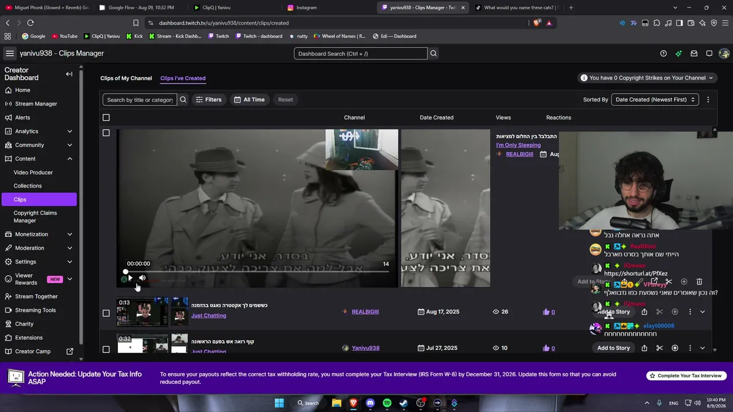733x412 pixels.
Task: Click the plus circle on Jul 27 clip
Action: 675,348
